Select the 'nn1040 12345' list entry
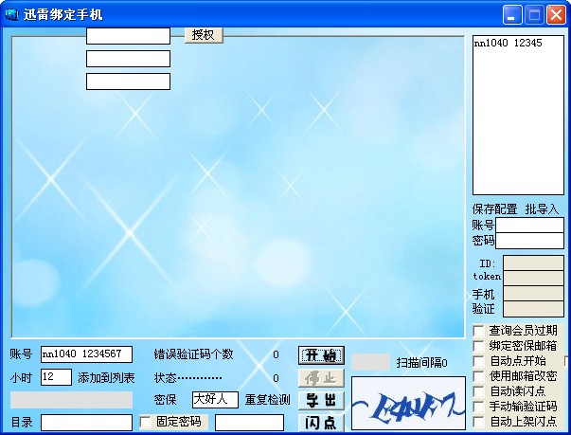571x435 pixels. (508, 43)
